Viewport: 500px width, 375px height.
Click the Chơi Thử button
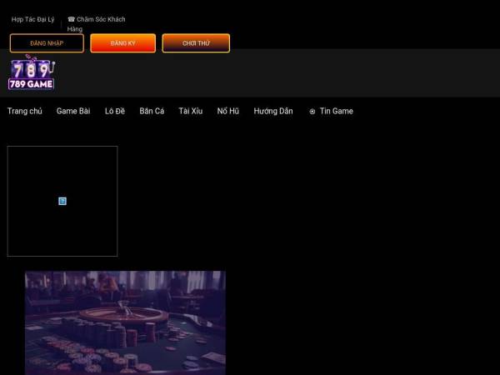196,43
